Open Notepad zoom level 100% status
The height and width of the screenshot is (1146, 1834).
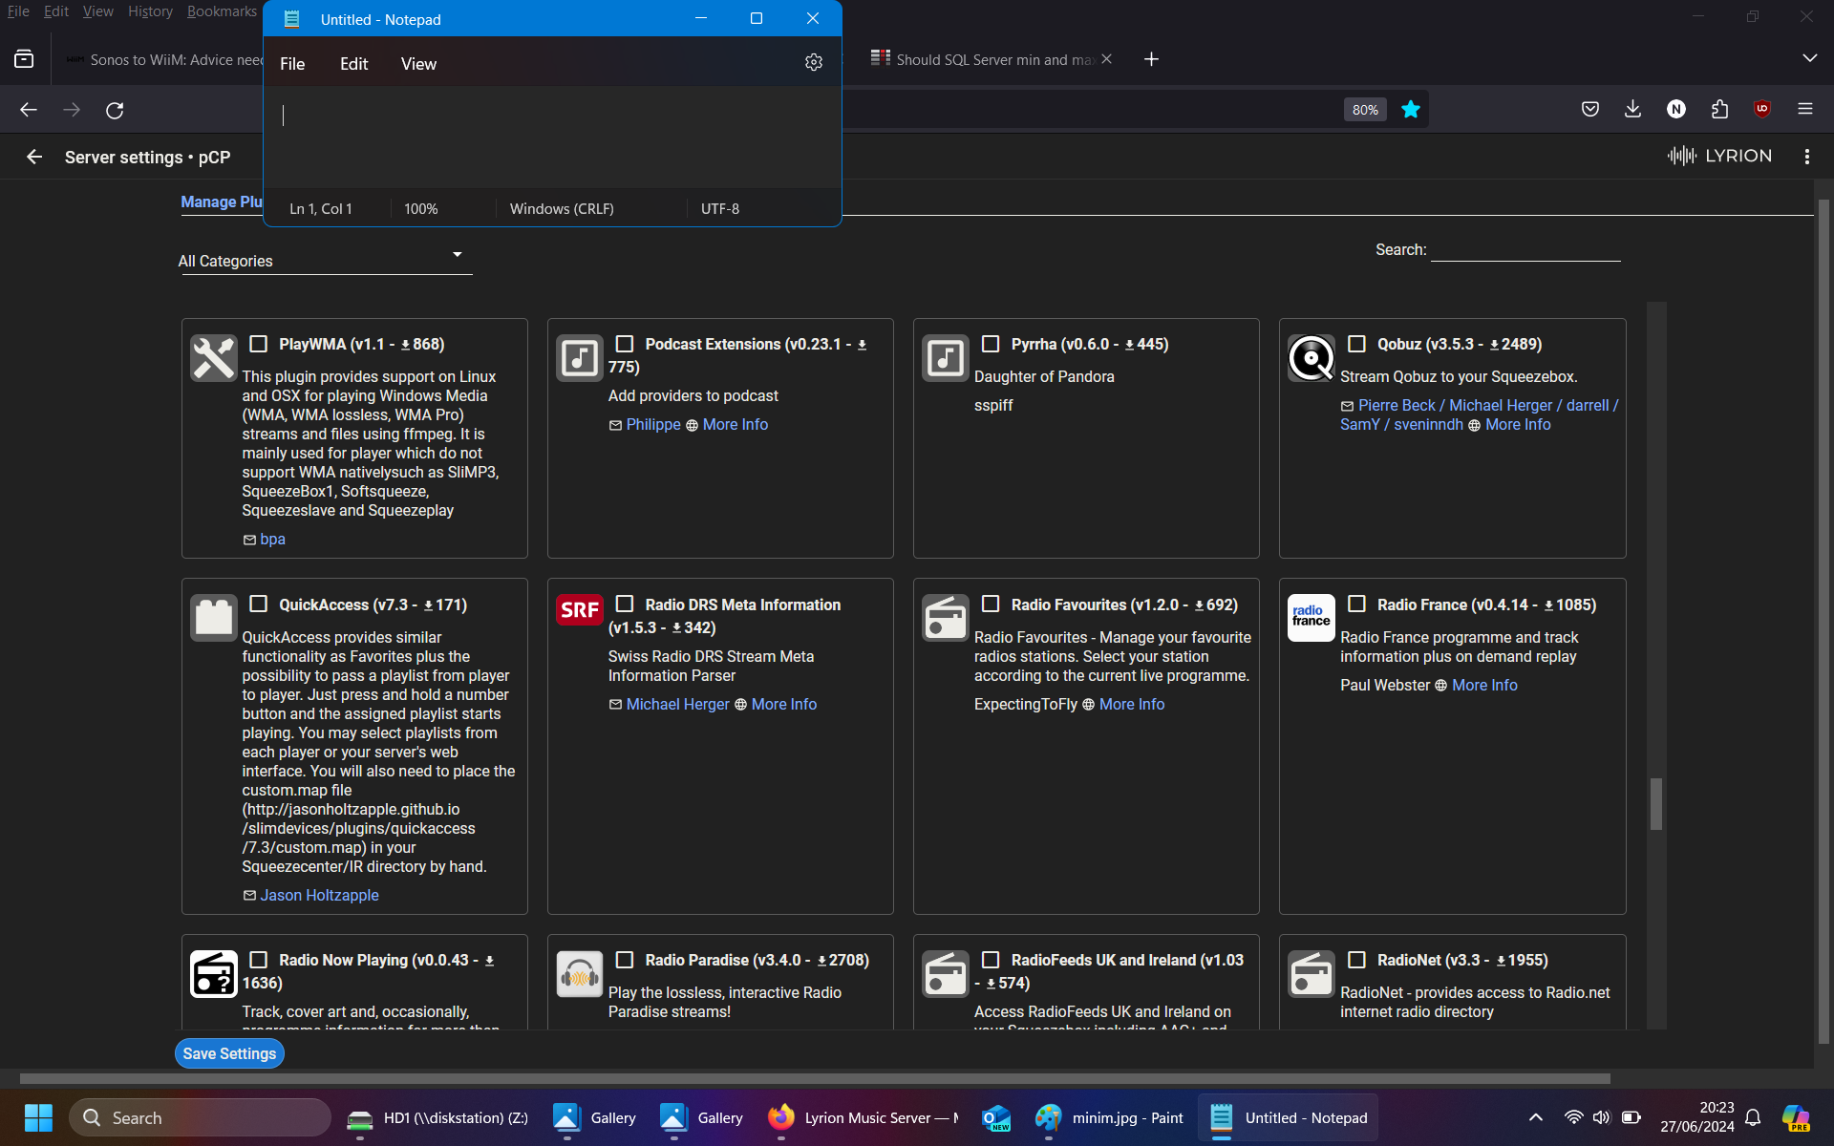pyautogui.click(x=420, y=208)
